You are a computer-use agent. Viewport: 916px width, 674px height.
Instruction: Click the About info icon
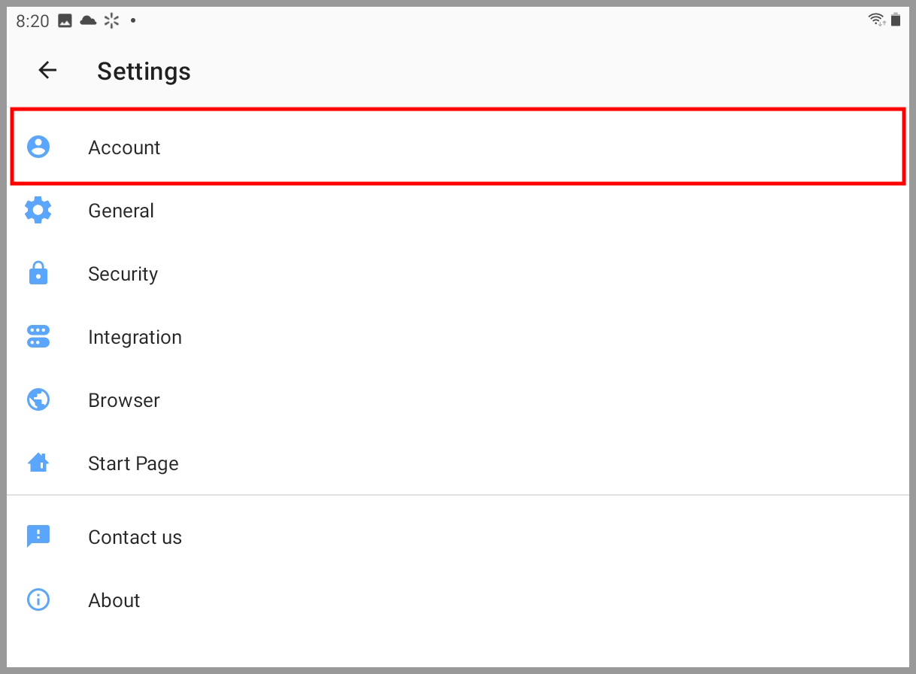tap(38, 600)
